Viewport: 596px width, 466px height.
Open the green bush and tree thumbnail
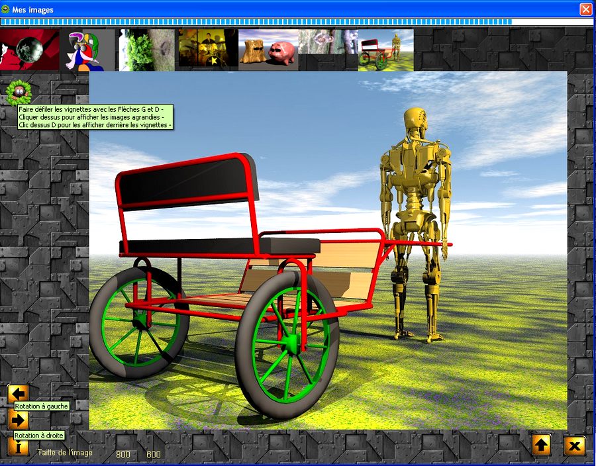[147, 50]
